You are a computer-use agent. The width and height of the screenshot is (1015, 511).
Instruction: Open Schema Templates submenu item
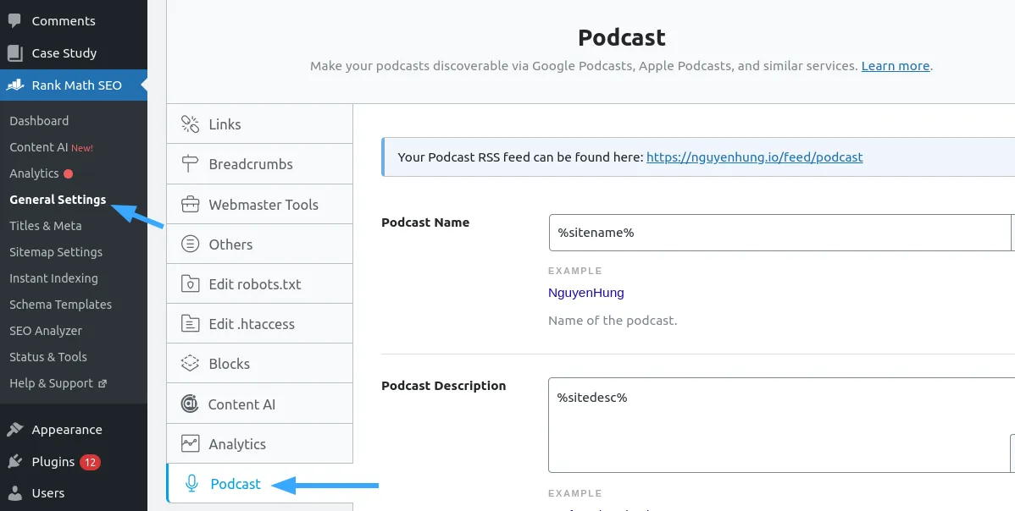point(60,305)
